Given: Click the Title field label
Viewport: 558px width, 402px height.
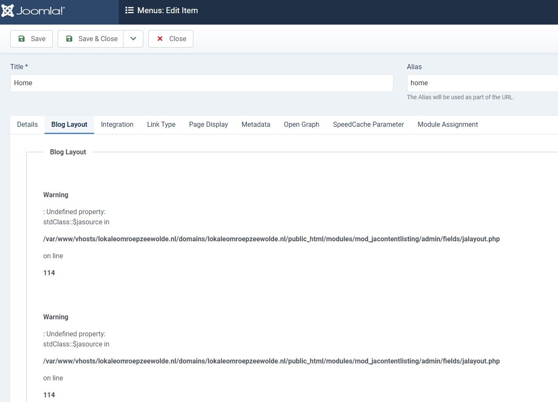Looking at the screenshot, I should click(19, 67).
